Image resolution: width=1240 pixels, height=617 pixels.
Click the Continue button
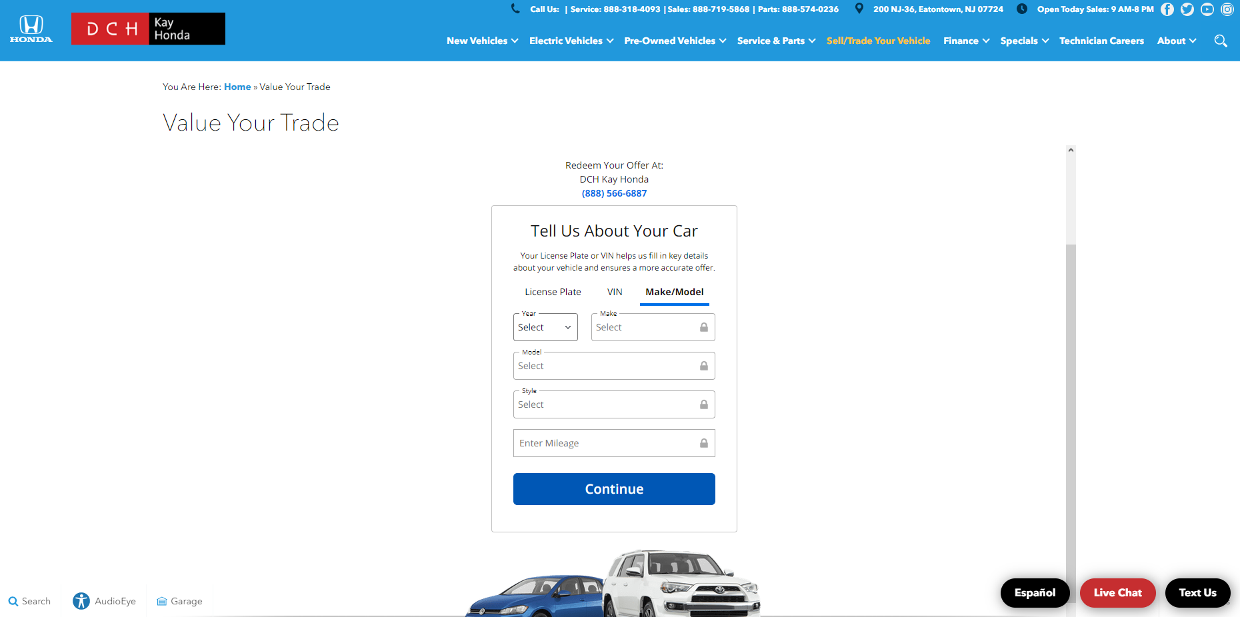pos(613,488)
